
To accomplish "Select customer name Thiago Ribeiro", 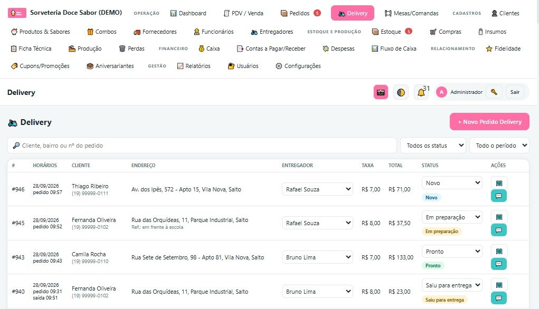I will (90, 186).
